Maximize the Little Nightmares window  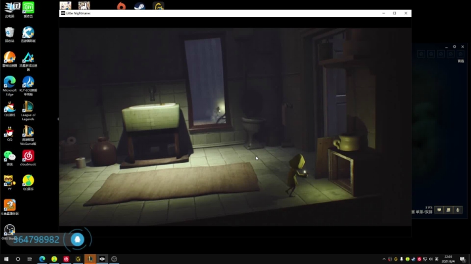(x=394, y=13)
